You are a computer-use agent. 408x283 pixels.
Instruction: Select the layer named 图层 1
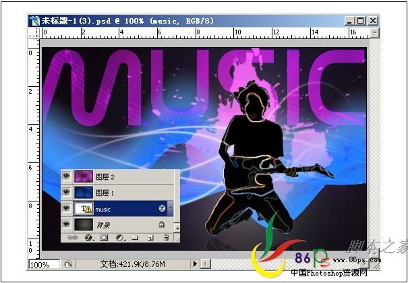[x=105, y=193]
